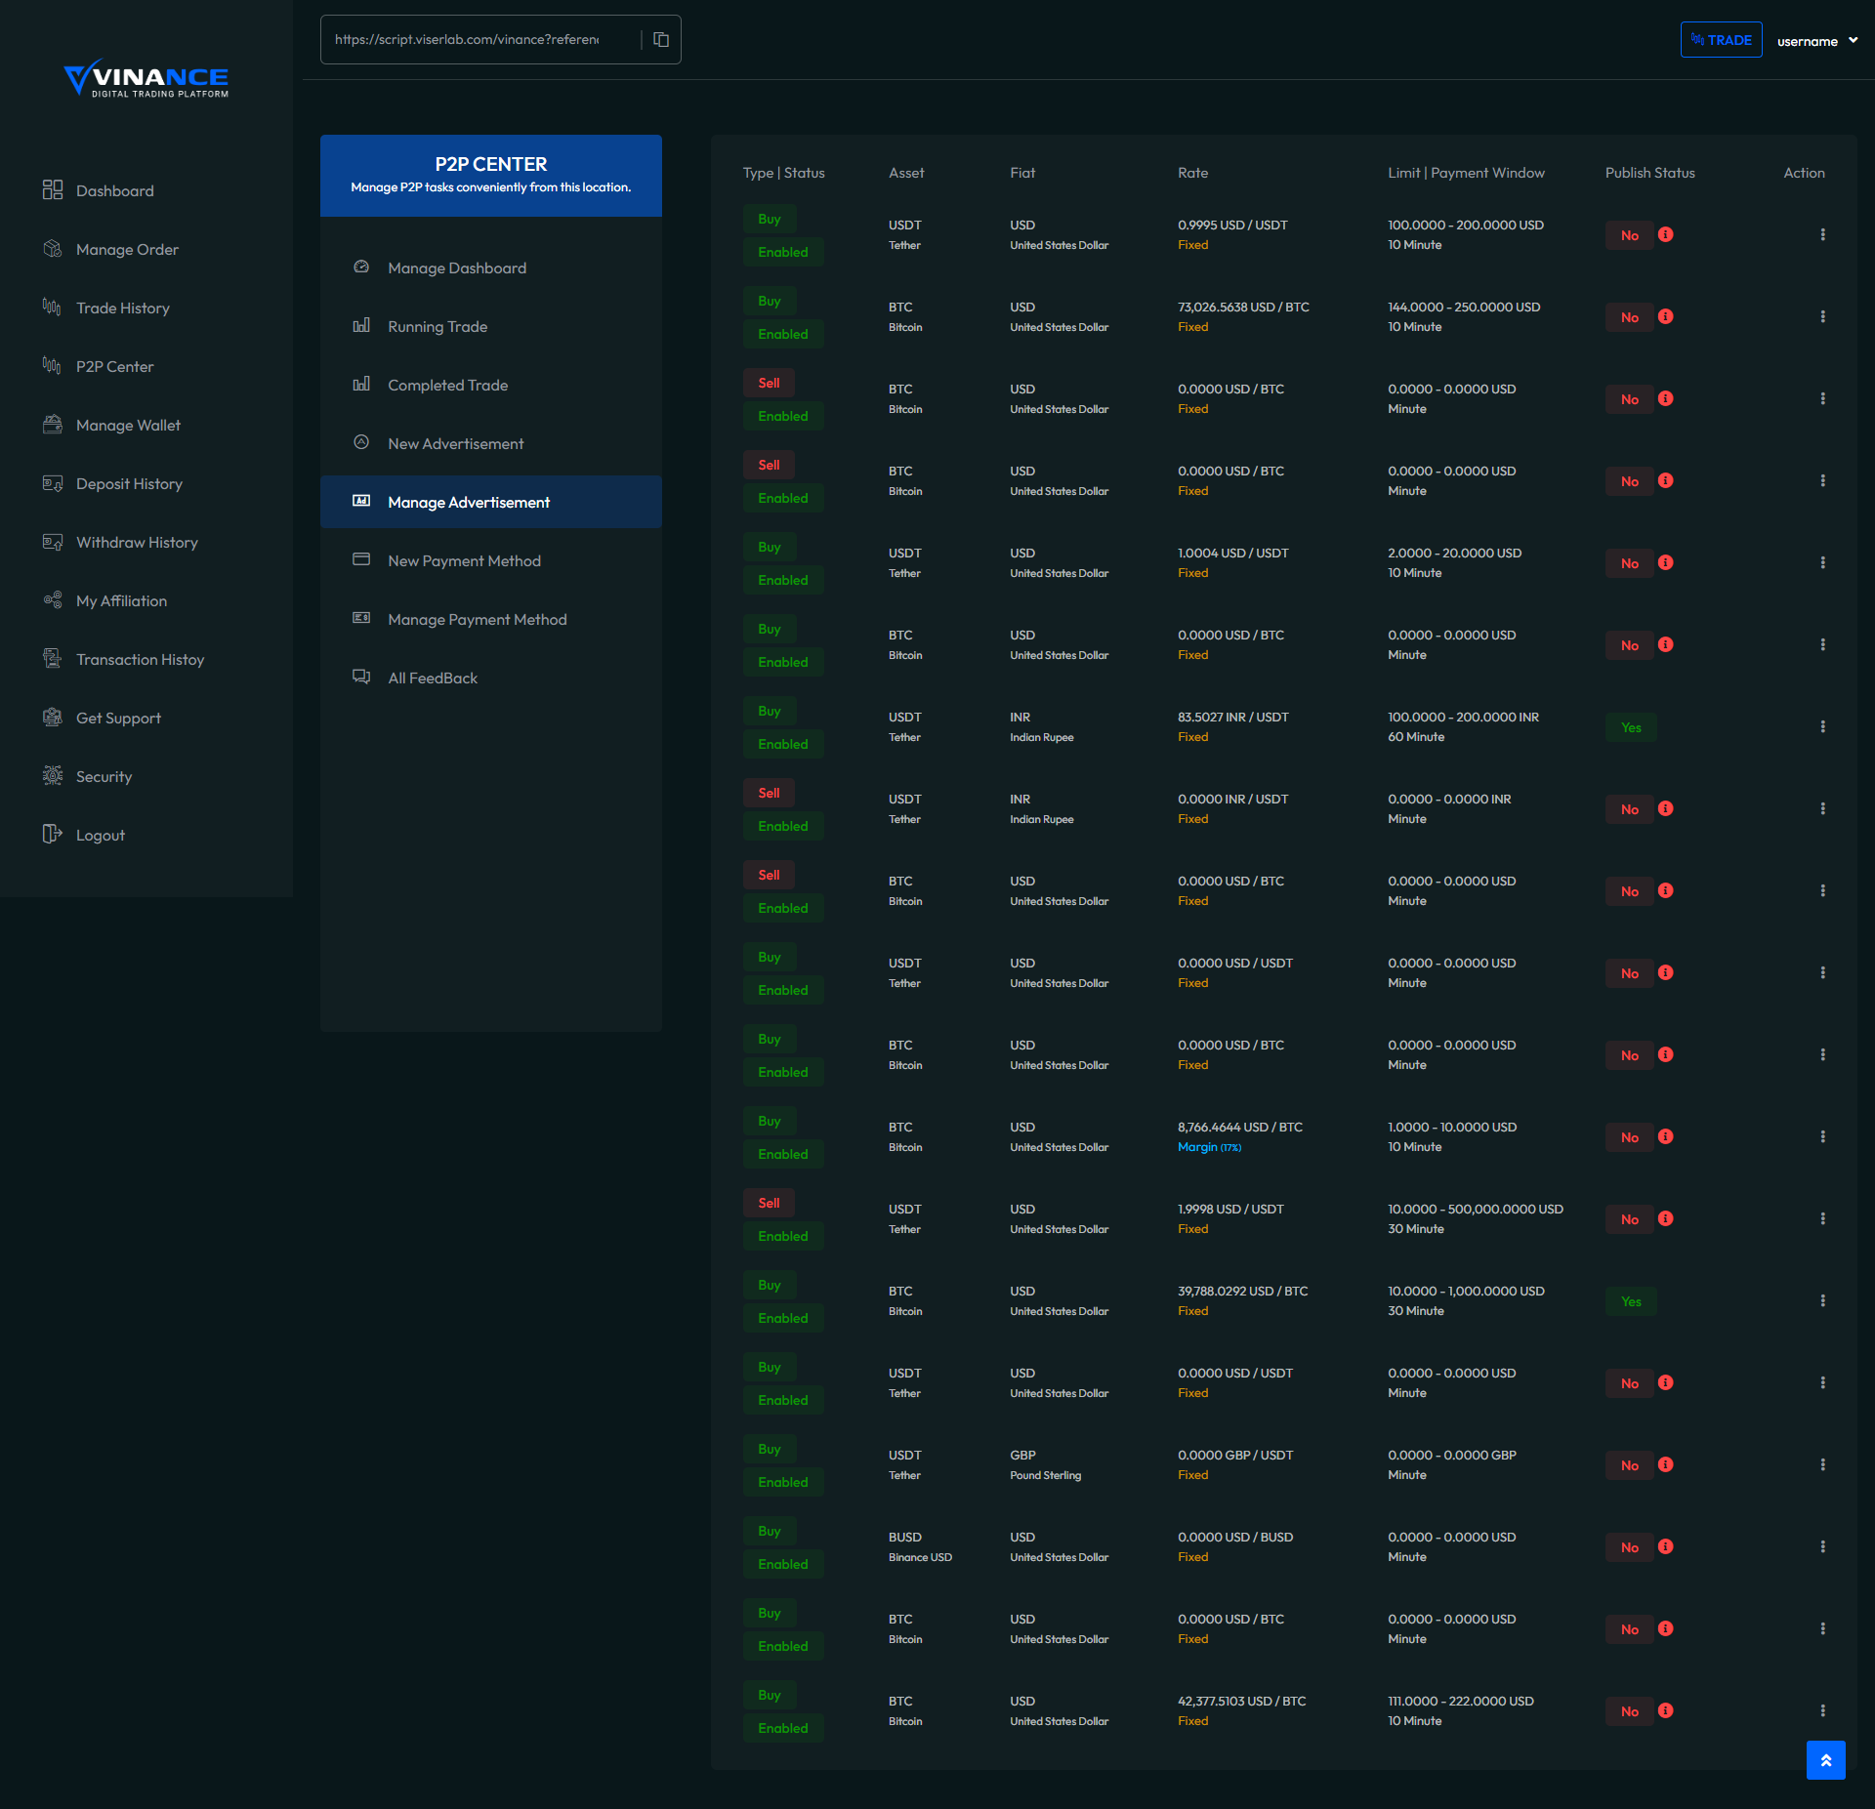The image size is (1875, 1809).
Task: Open Deposit History from sidebar
Action: 129,483
